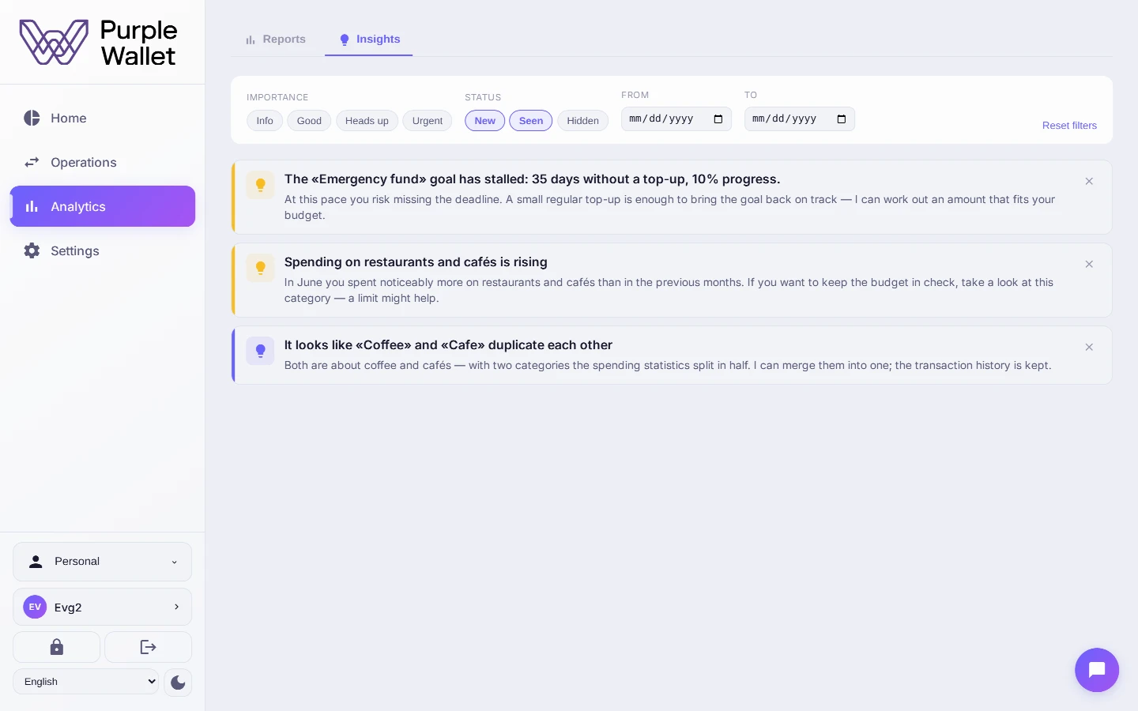Image resolution: width=1138 pixels, height=711 pixels.
Task: Click the purple lightbulb on Coffee insight
Action: 260,352
